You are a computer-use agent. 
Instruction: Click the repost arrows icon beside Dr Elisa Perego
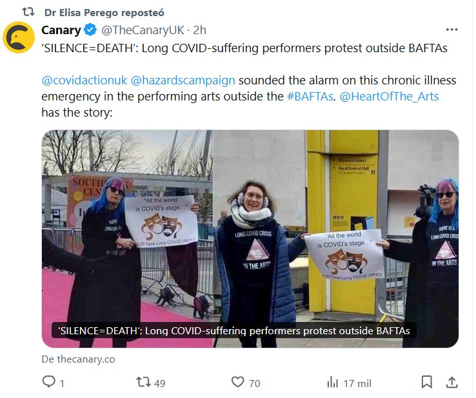coord(28,12)
